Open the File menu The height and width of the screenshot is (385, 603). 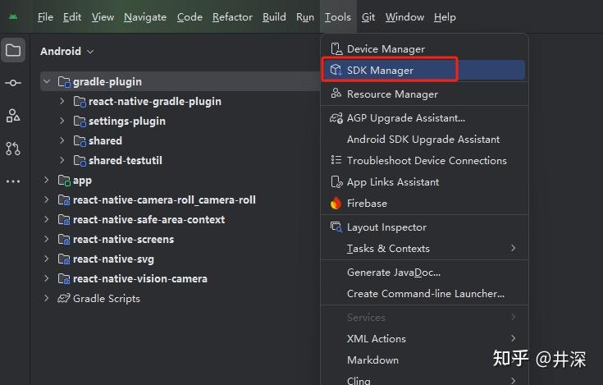pyautogui.click(x=45, y=17)
